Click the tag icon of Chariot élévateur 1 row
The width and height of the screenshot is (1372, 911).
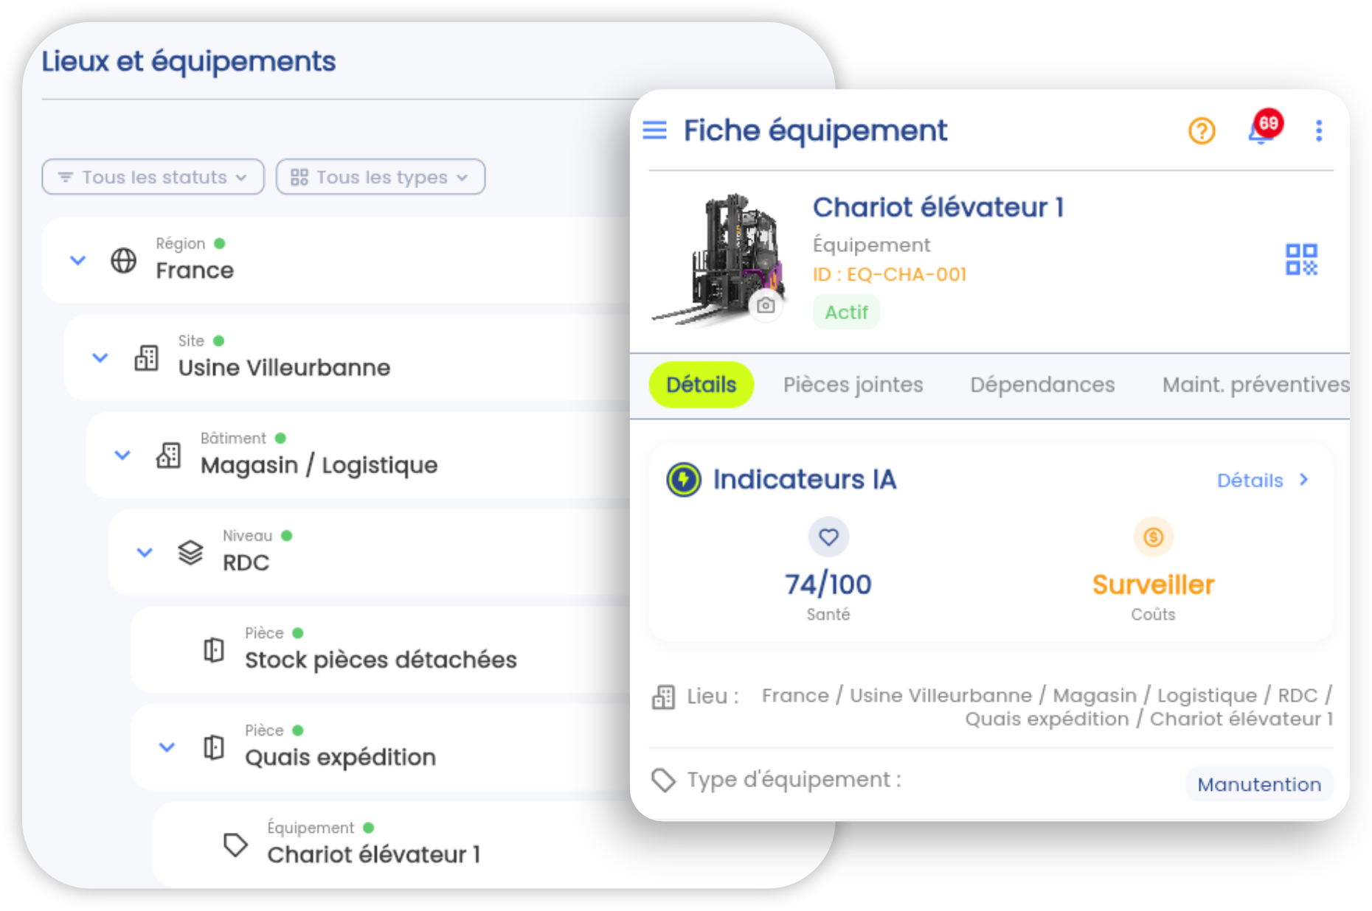(235, 845)
